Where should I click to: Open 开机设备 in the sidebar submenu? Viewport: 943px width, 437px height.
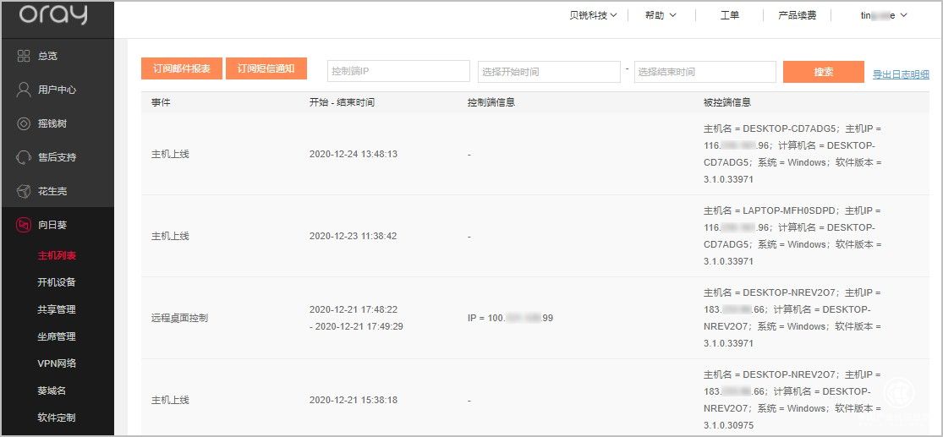(57, 282)
